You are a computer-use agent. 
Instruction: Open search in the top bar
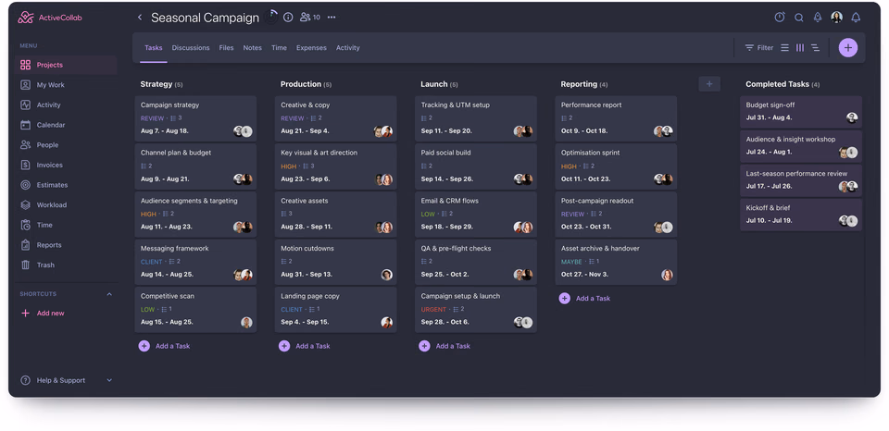(799, 18)
